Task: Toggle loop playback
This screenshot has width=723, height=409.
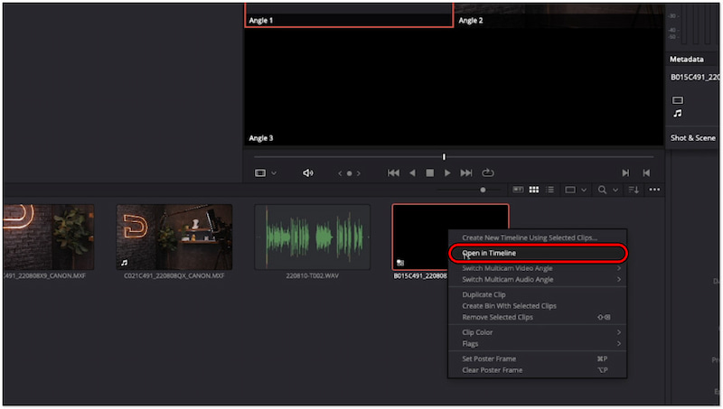Action: point(488,172)
